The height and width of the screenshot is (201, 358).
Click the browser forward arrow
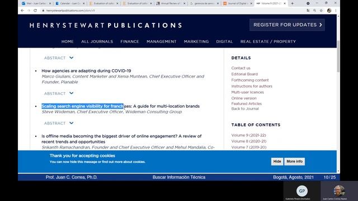pyautogui.click(x=29, y=11)
